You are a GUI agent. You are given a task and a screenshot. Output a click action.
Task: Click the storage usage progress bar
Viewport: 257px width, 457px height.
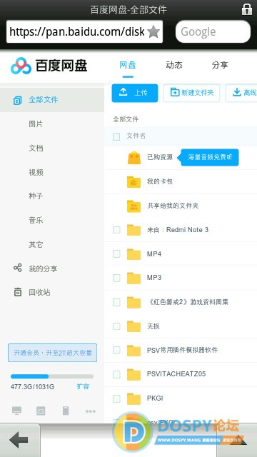52,376
